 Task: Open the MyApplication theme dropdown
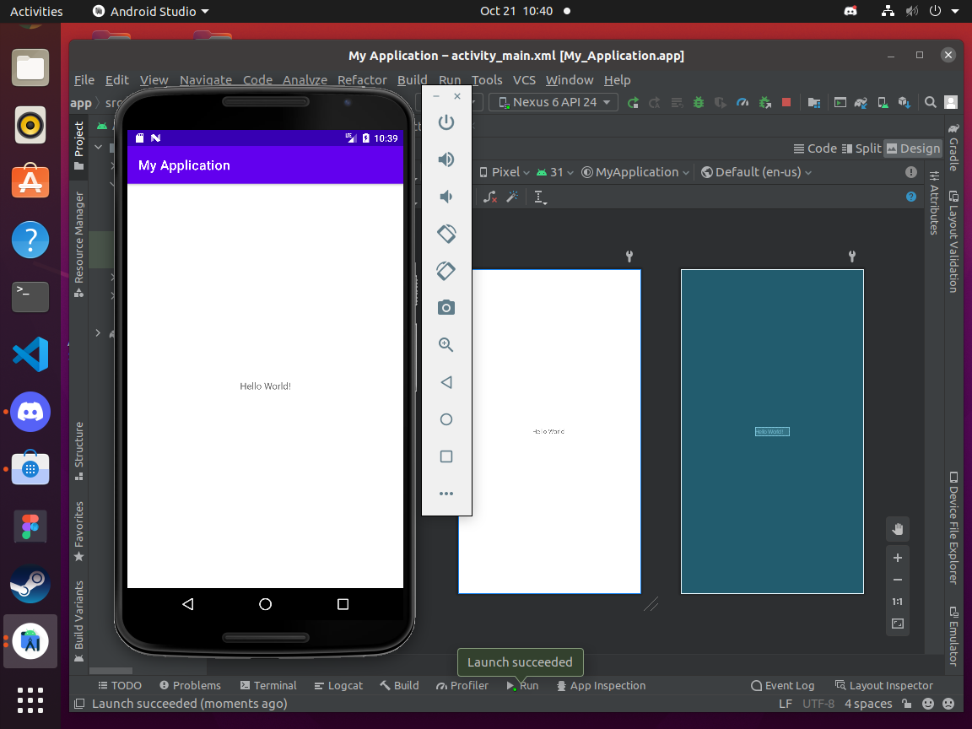tap(635, 172)
